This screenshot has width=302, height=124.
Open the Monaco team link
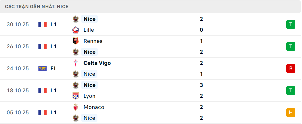pyautogui.click(x=94, y=107)
